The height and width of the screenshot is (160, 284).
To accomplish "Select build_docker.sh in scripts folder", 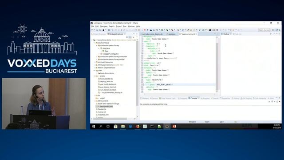I will 106,79.
